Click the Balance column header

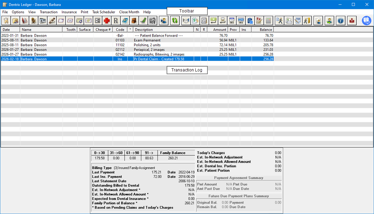262,30
